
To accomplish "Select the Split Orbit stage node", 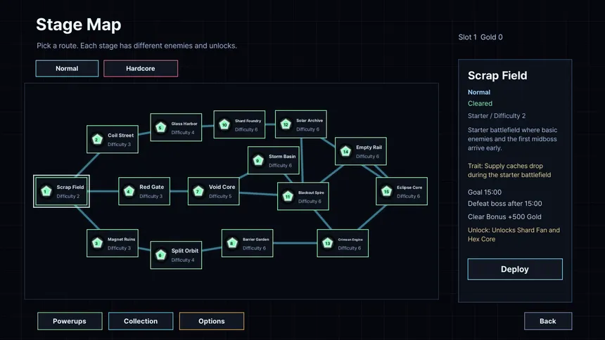I will 176,255.
